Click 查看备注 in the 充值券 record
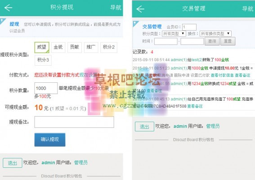 point(195,106)
